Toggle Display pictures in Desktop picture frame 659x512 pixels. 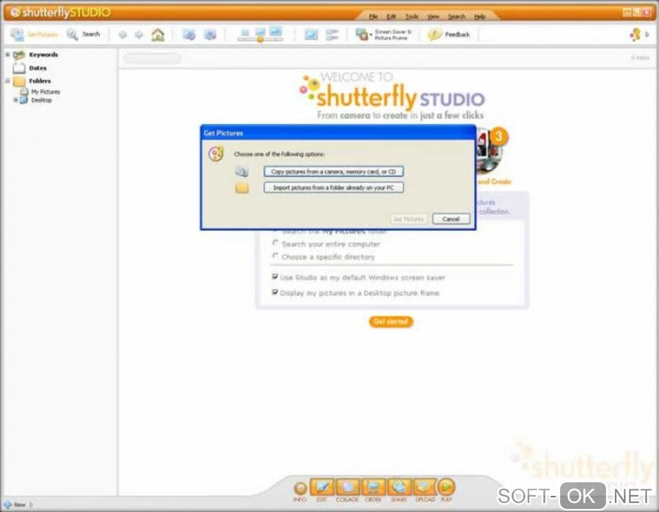(275, 292)
